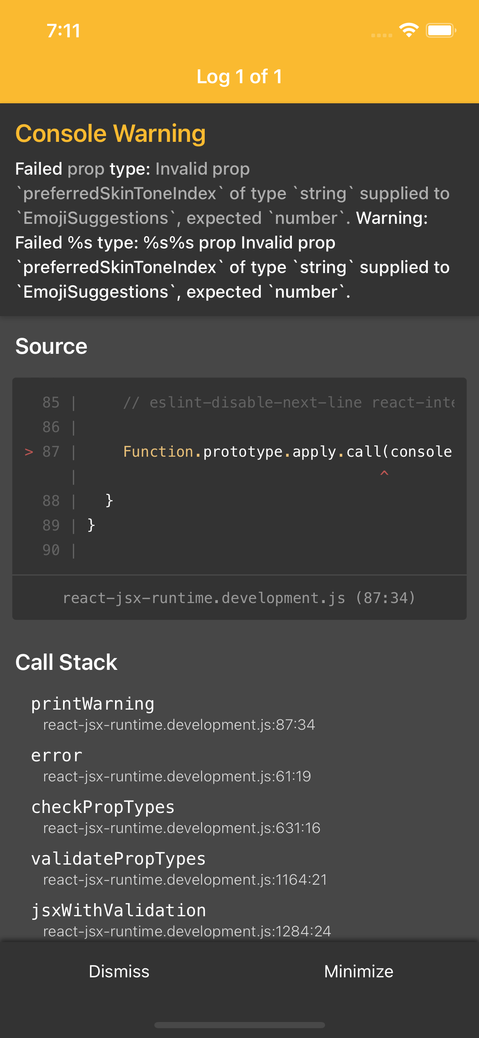The image size is (479, 1038).
Task: Tap the Failed prop type warning message
Action: pyautogui.click(x=232, y=230)
